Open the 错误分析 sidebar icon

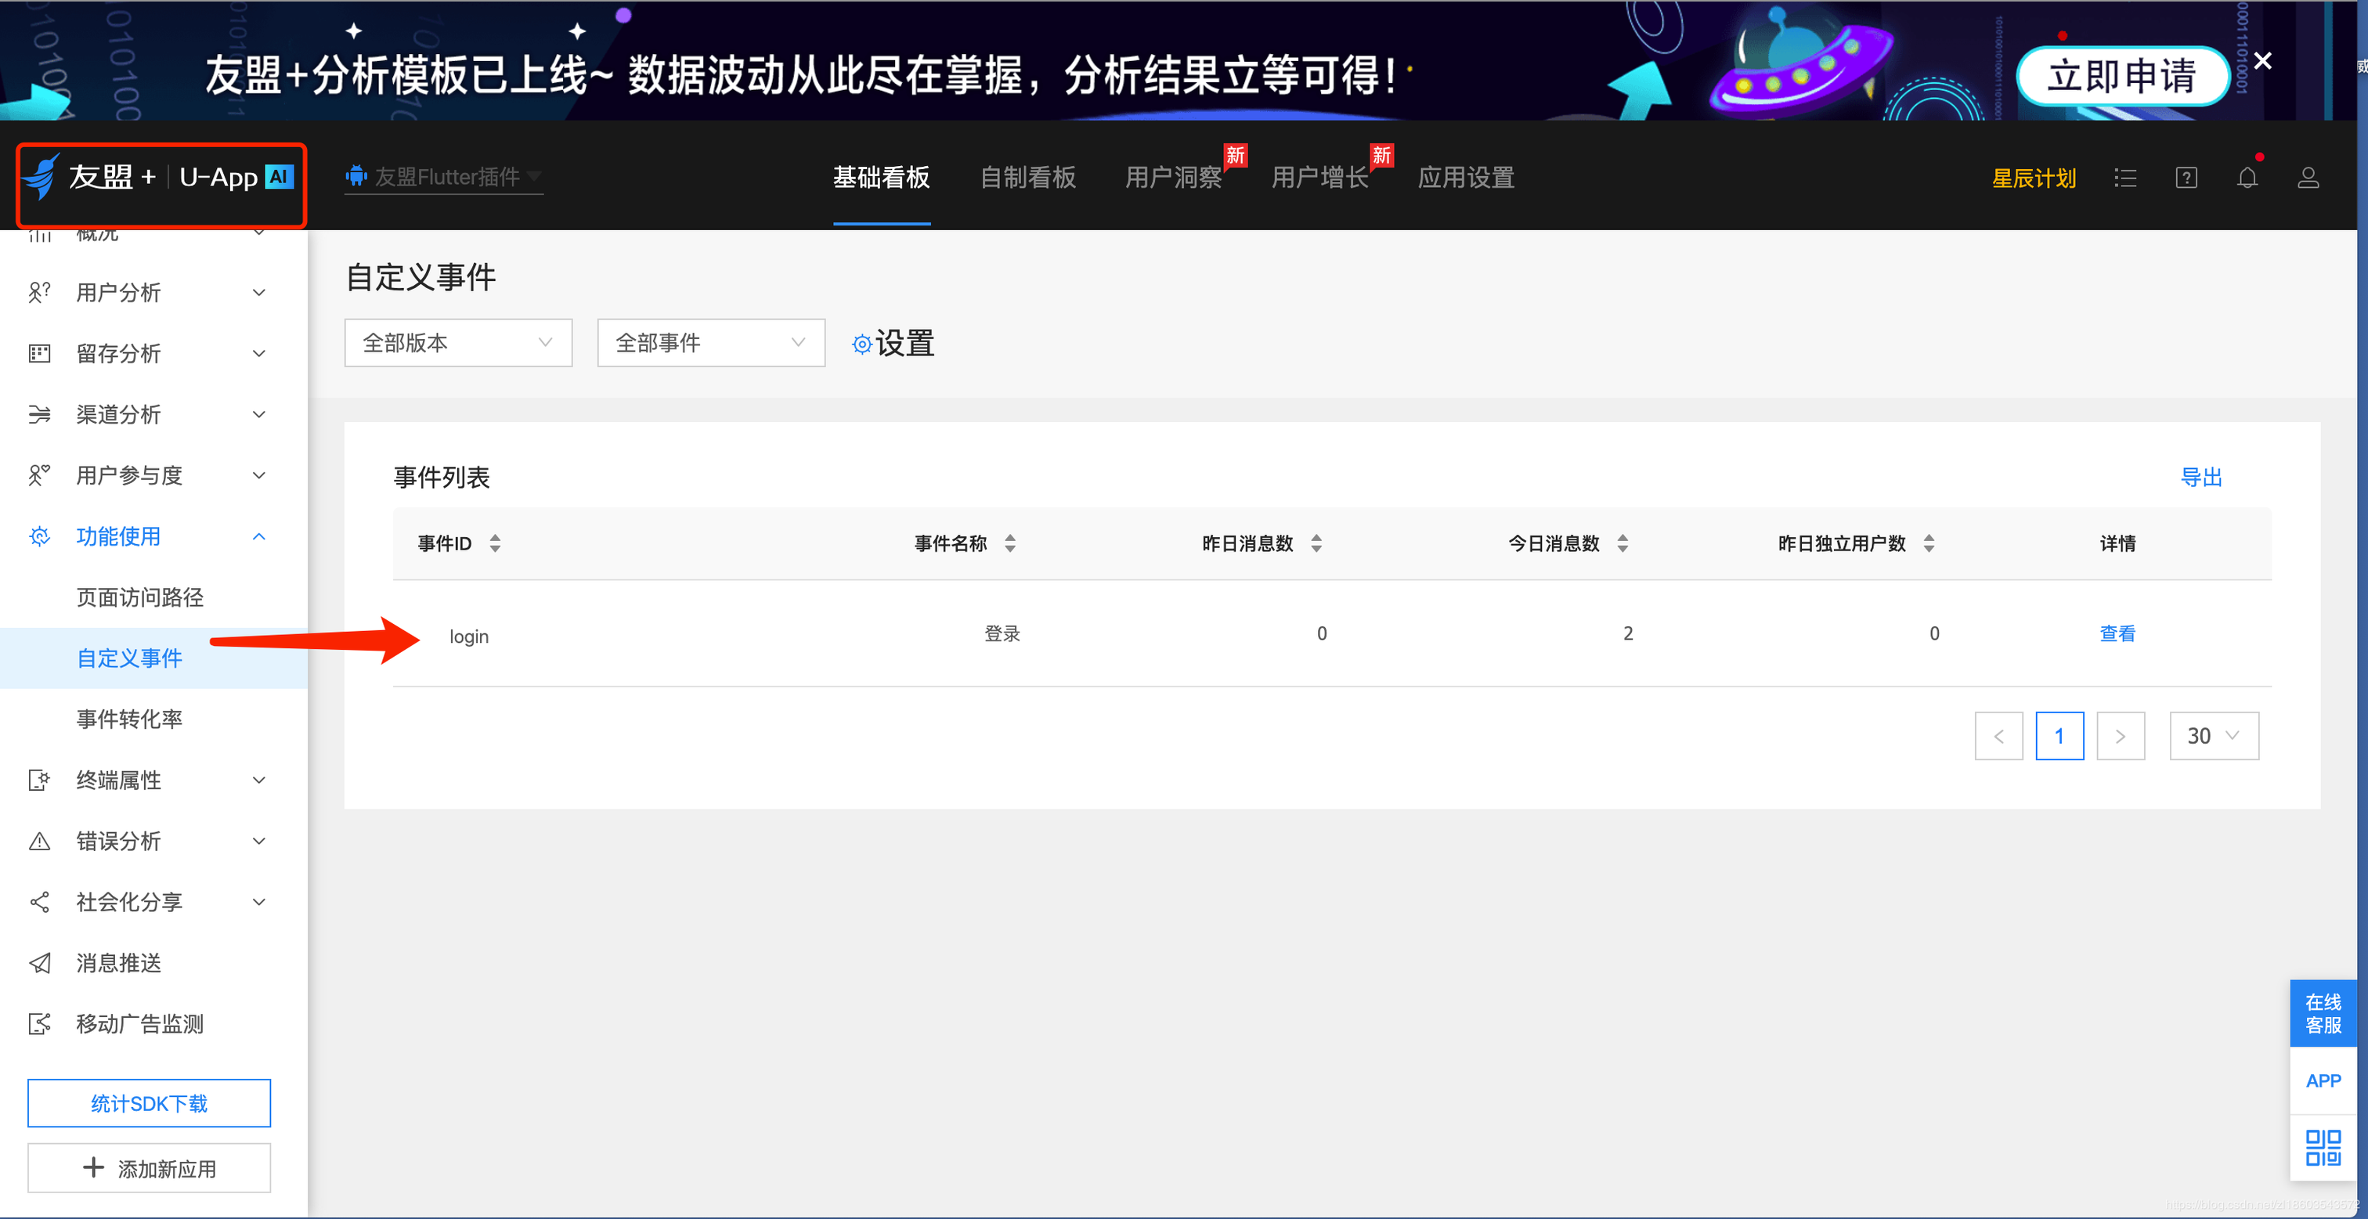(39, 840)
